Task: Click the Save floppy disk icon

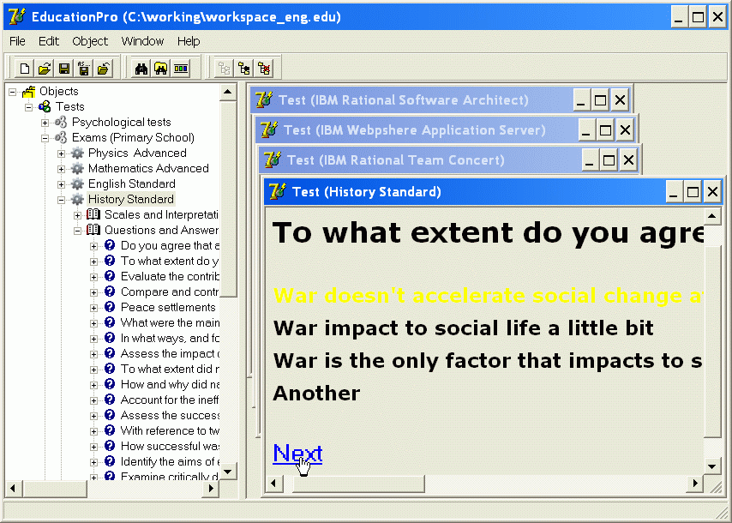Action: point(64,69)
